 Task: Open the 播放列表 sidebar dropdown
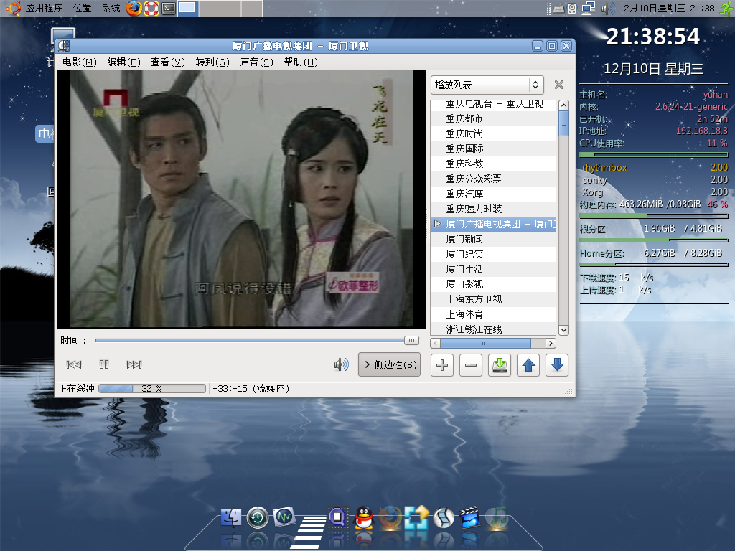click(x=487, y=85)
